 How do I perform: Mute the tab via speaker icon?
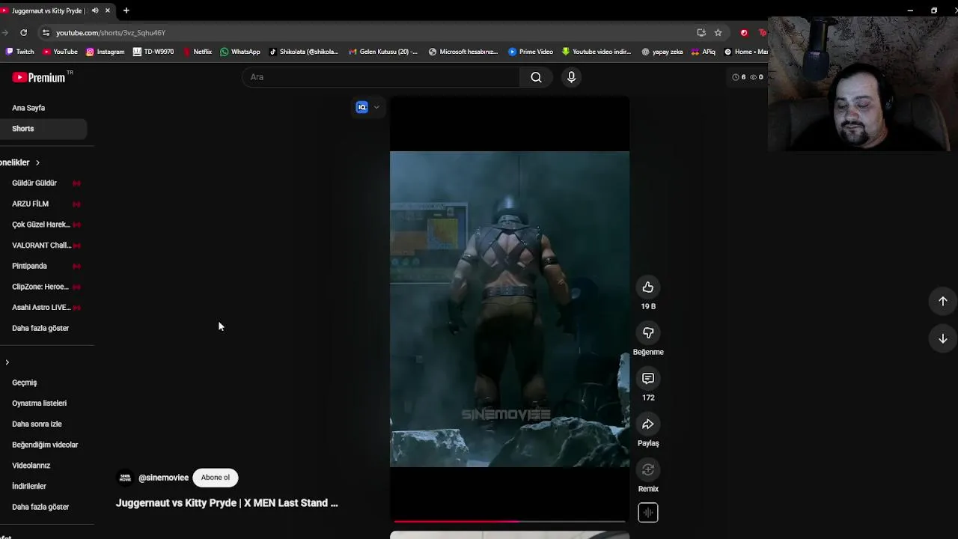coord(95,10)
